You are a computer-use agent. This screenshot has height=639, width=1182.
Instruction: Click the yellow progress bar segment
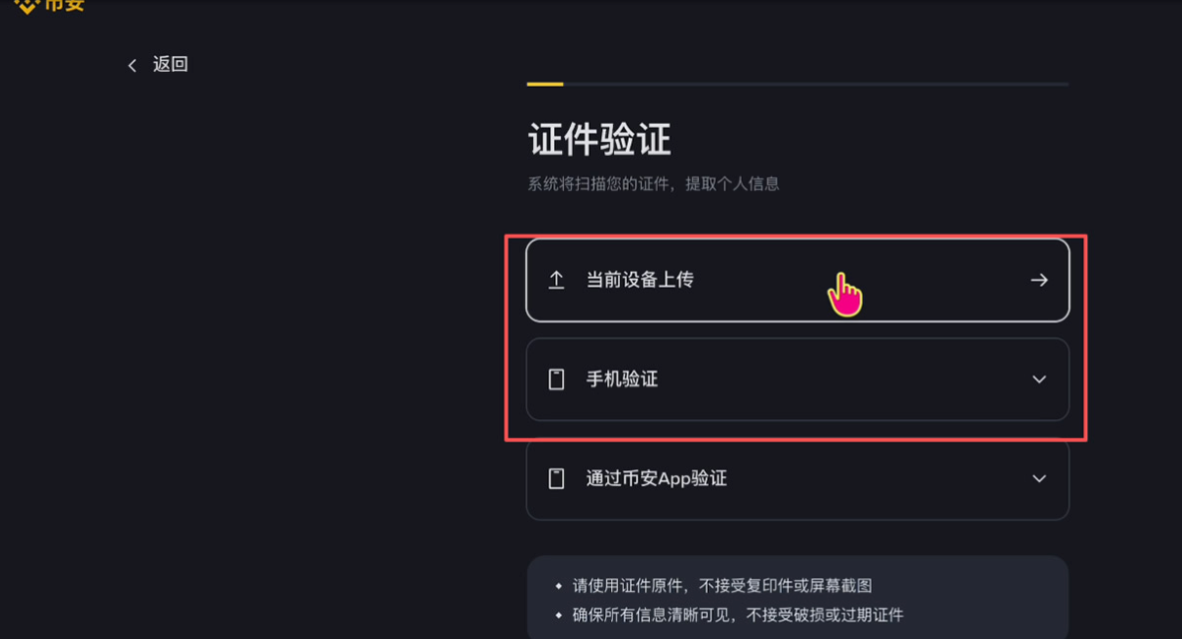click(544, 83)
